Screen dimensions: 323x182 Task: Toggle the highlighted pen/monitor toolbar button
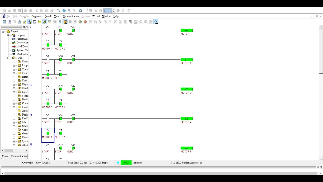(x=45, y=22)
